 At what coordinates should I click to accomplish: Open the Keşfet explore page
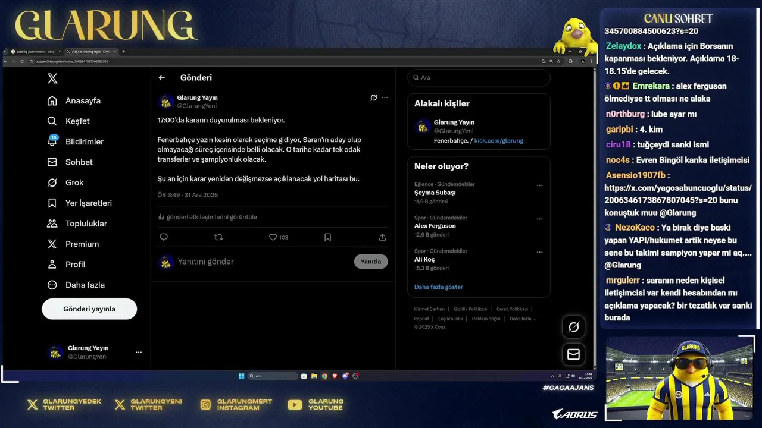[x=68, y=121]
